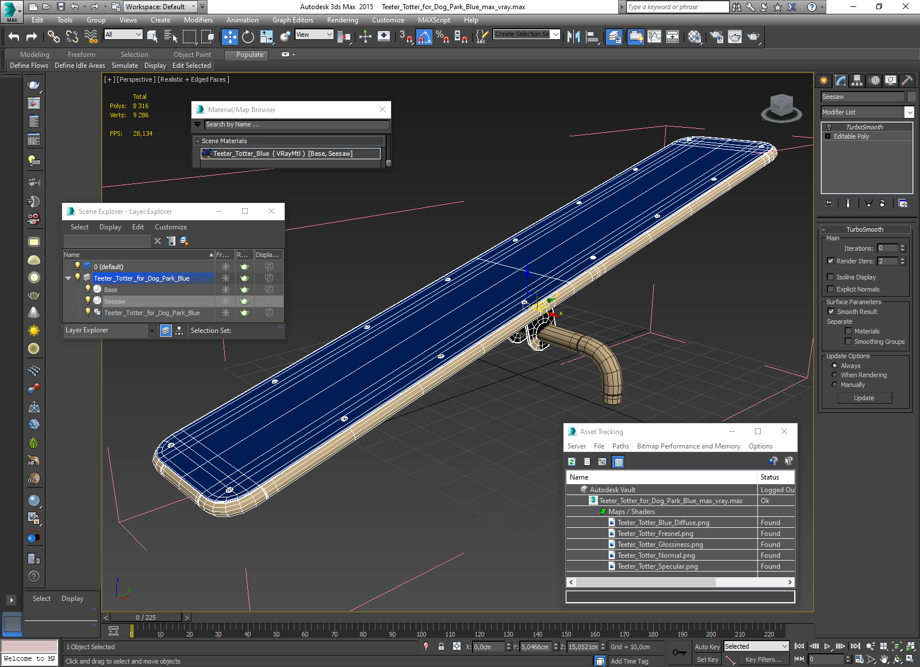Open the Rendering menu
The width and height of the screenshot is (920, 667).
343,20
